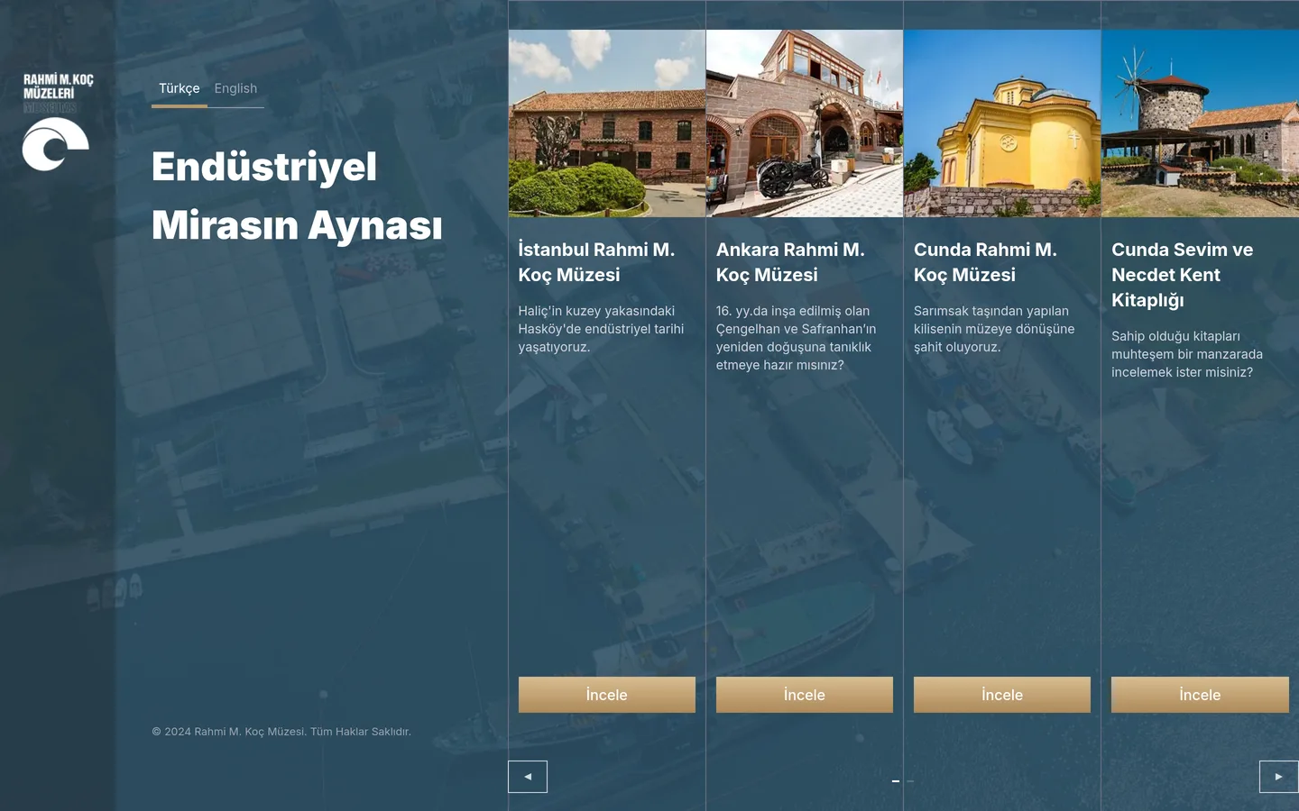The height and width of the screenshot is (811, 1299).
Task: Select Ankara Rahmi M. Koç Müzesi title
Action: (790, 262)
